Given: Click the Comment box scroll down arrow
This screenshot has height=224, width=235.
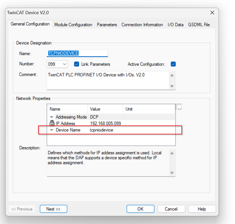Looking at the screenshot, I should (172, 86).
